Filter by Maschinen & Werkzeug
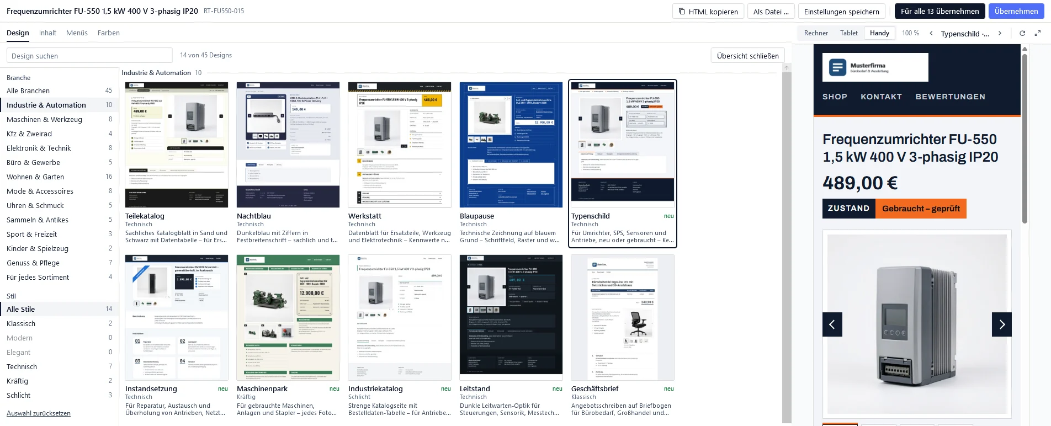The image size is (1051, 426). (x=59, y=119)
